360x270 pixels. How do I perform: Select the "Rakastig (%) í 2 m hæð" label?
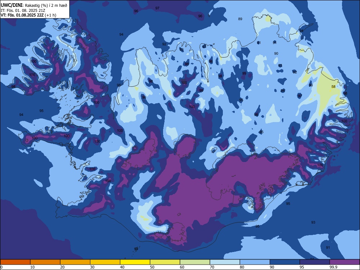click(x=46, y=5)
